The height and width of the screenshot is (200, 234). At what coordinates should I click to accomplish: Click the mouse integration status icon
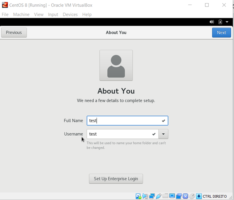(x=192, y=196)
